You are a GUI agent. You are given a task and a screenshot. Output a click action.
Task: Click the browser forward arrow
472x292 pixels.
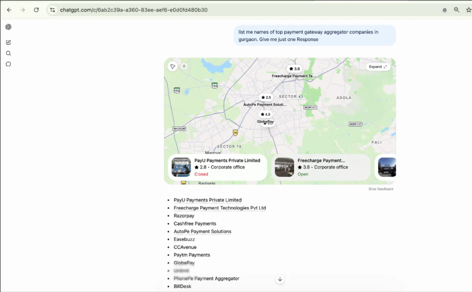point(22,10)
